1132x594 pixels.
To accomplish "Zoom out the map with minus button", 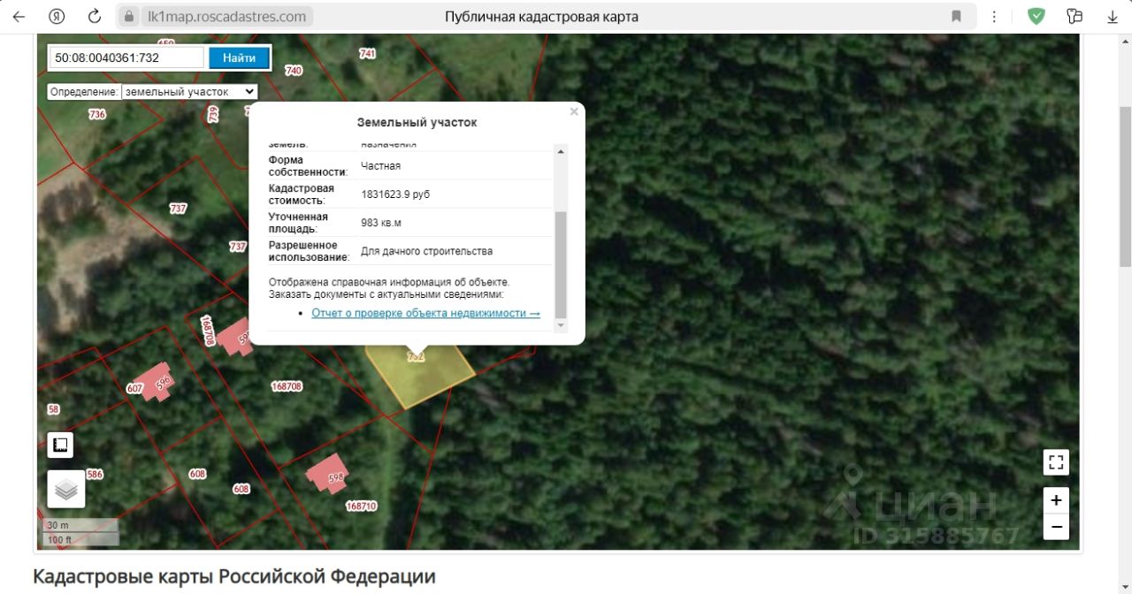I will (1056, 527).
